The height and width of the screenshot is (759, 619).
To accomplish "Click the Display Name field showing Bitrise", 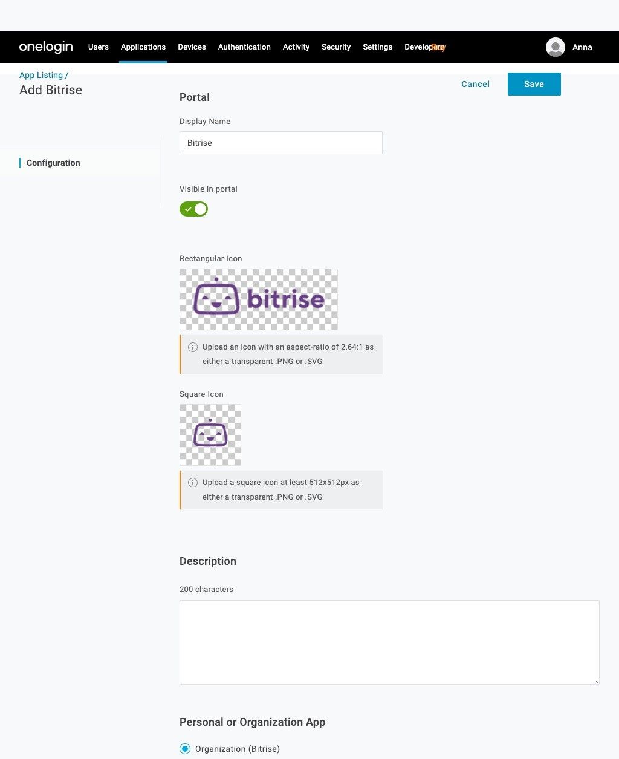I will coord(280,143).
